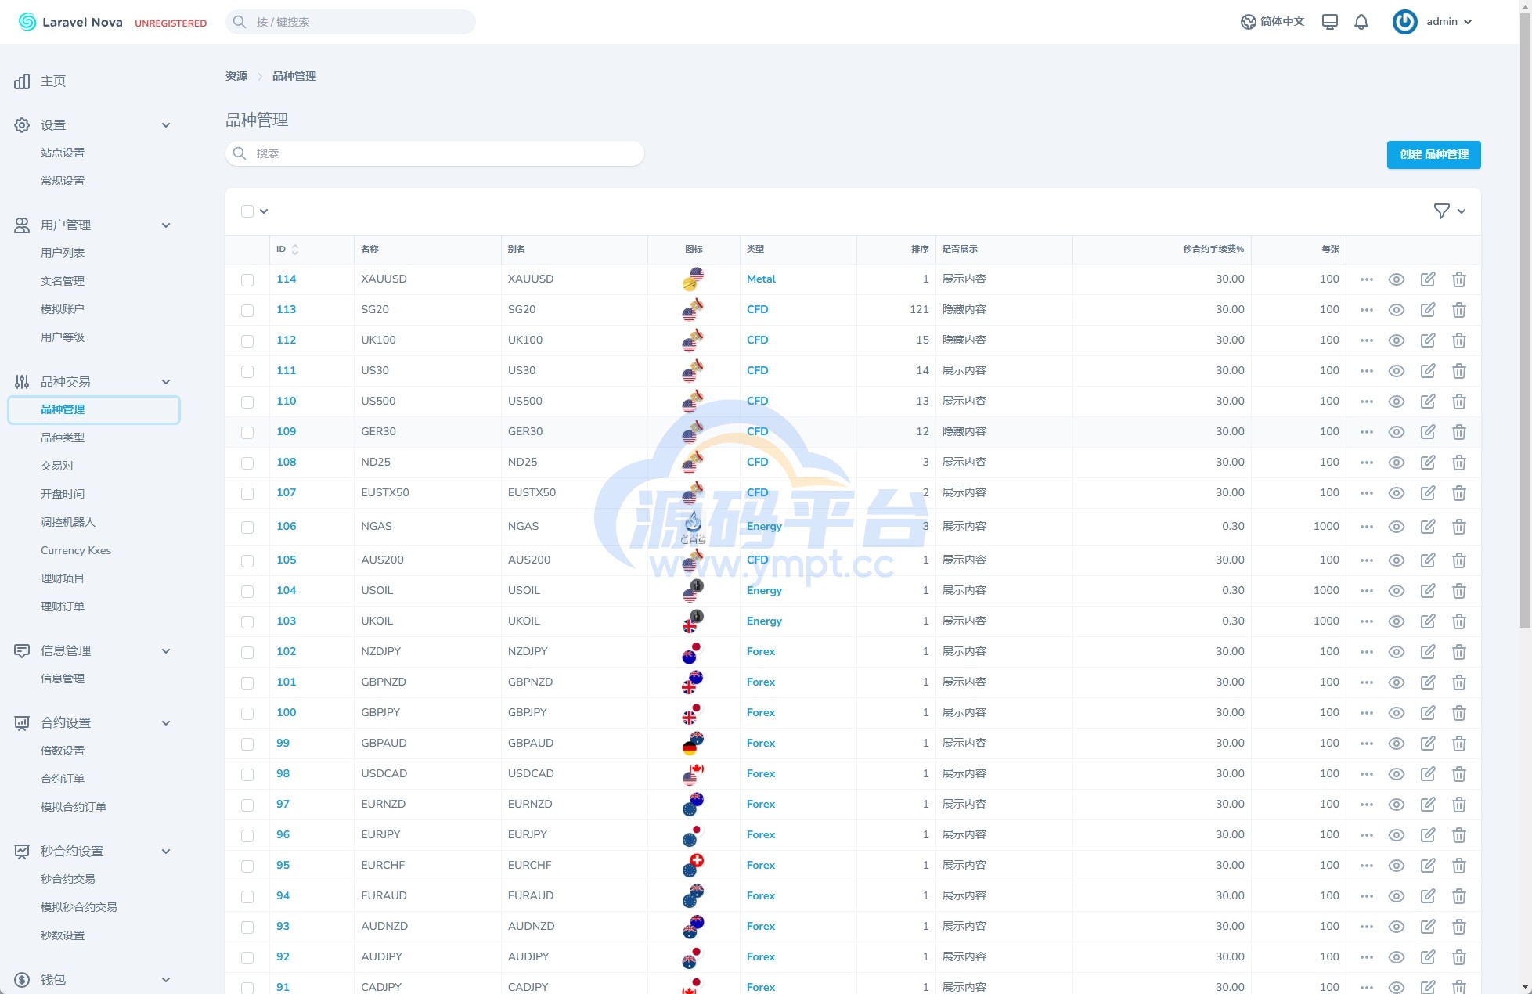
Task: Open more actions for GBPNZD row
Action: pos(1367,682)
